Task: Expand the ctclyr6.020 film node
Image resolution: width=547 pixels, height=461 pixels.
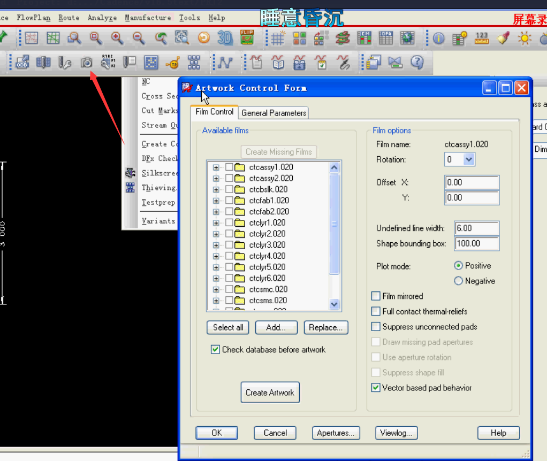Action: 216,279
